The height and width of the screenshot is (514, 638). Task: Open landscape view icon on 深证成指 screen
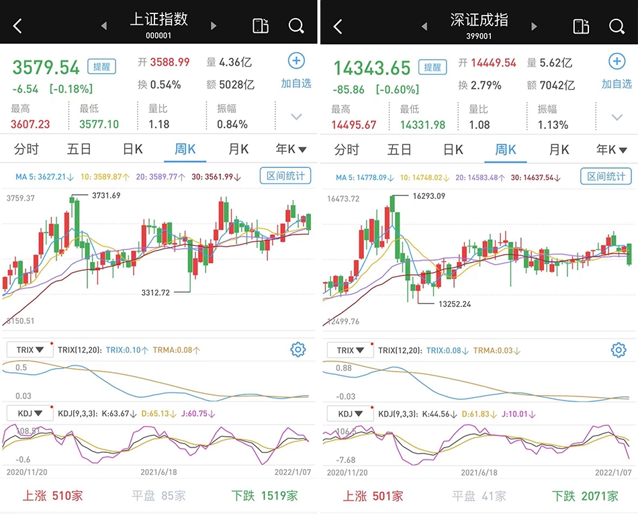[x=581, y=26]
